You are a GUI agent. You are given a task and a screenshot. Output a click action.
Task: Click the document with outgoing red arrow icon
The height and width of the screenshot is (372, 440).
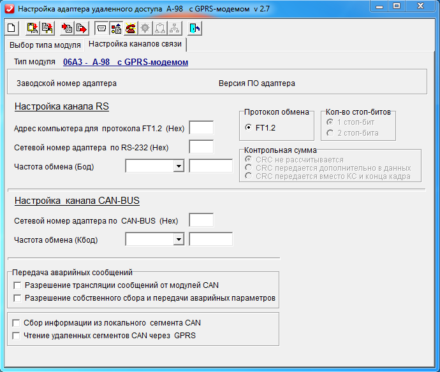click(82, 28)
